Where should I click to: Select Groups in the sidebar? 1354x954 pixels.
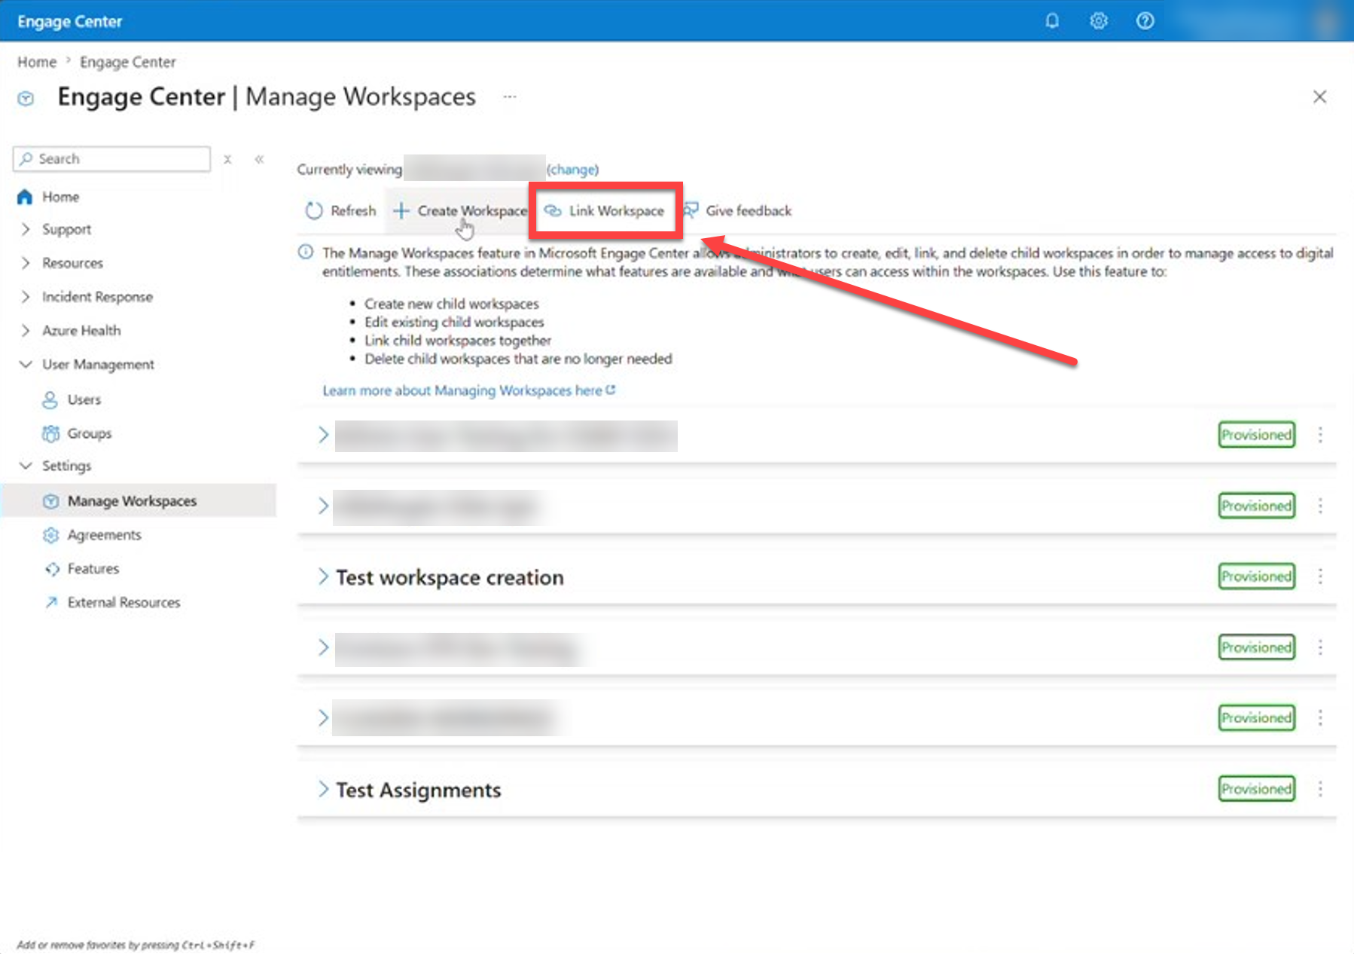click(89, 433)
